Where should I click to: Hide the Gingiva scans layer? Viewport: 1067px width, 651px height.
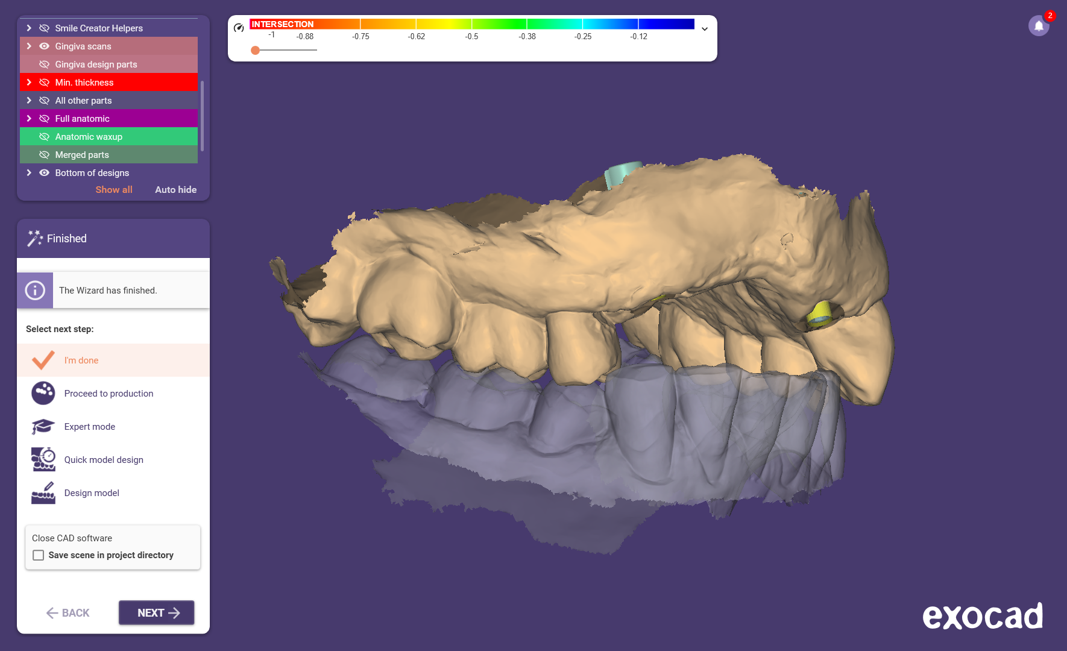pos(44,46)
